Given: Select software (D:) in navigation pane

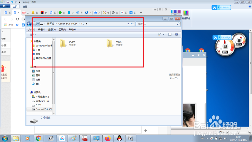Looking at the screenshot, I should [41, 101].
